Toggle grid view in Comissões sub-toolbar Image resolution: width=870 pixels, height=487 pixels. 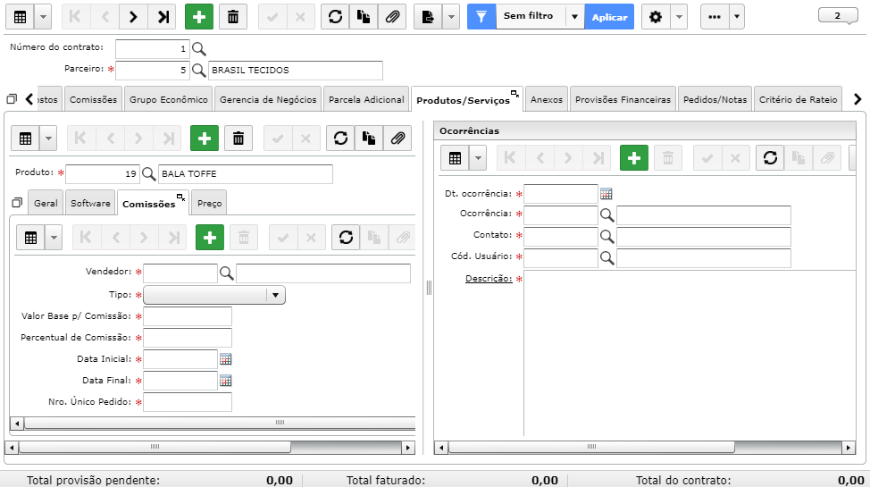tap(31, 238)
